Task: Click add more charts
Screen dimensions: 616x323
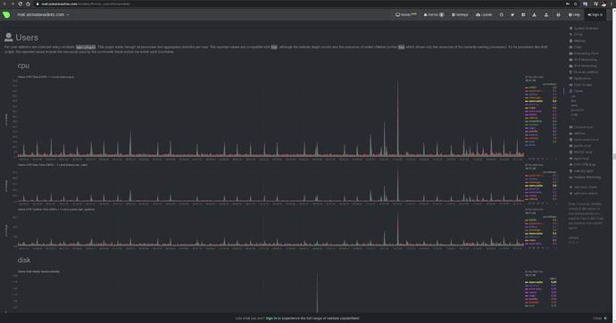Action: point(583,187)
